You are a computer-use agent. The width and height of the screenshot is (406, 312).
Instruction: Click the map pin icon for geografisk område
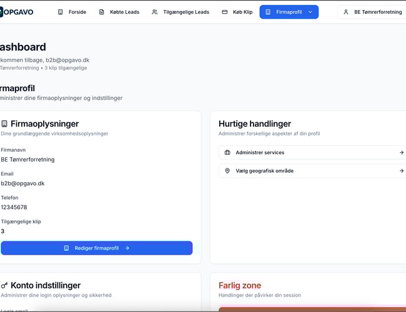click(x=227, y=171)
